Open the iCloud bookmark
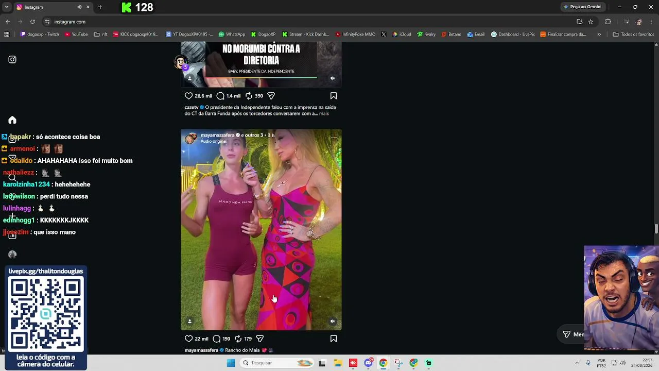Screen dimensions: 659x371 pos(402,35)
